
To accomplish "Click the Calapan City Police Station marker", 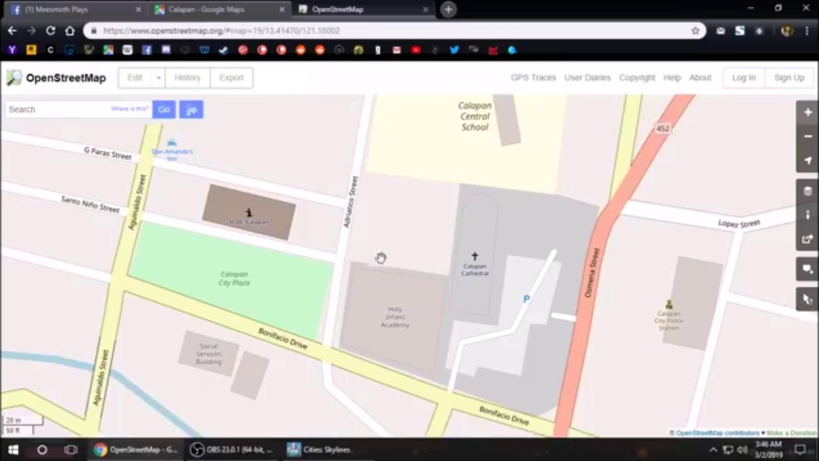I will pos(669,305).
